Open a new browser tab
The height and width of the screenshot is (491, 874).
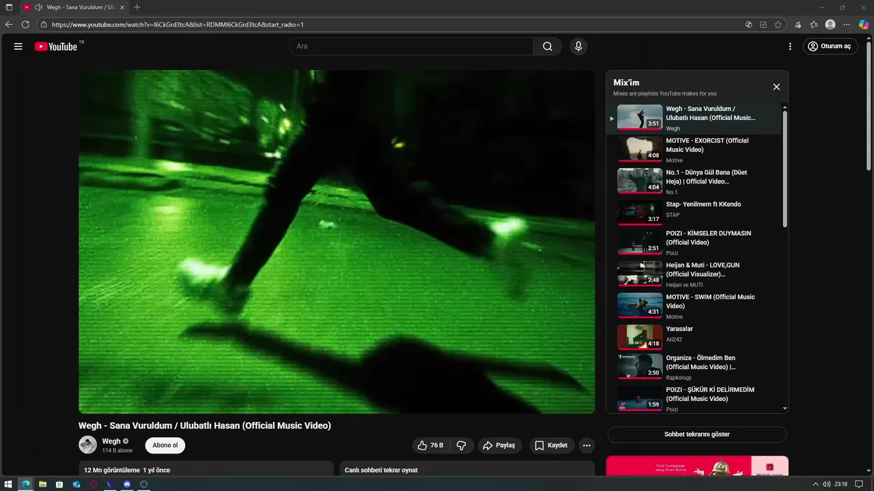click(137, 7)
